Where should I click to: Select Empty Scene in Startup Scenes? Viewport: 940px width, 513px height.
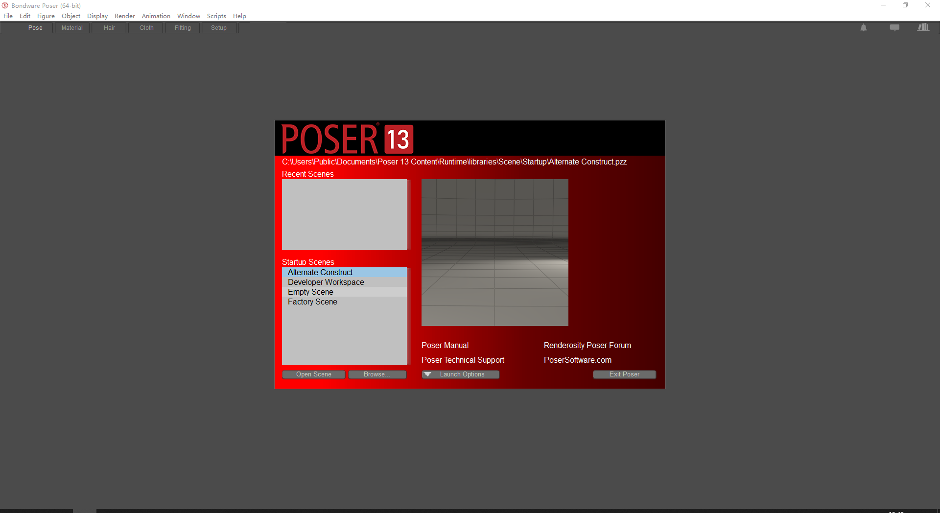click(x=310, y=292)
